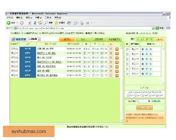176x140 pixels.
Task: Remove 周三007 from the right selection panel
Action: [x=127, y=74]
